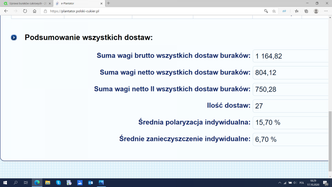Image resolution: width=332 pixels, height=187 pixels.
Task: Click the blue arrow bullet beside Podsumowanie
Action: click(14, 37)
